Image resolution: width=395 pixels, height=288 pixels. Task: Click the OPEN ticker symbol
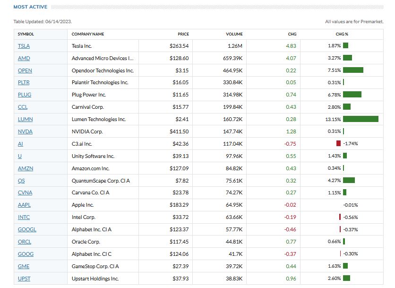[25, 70]
